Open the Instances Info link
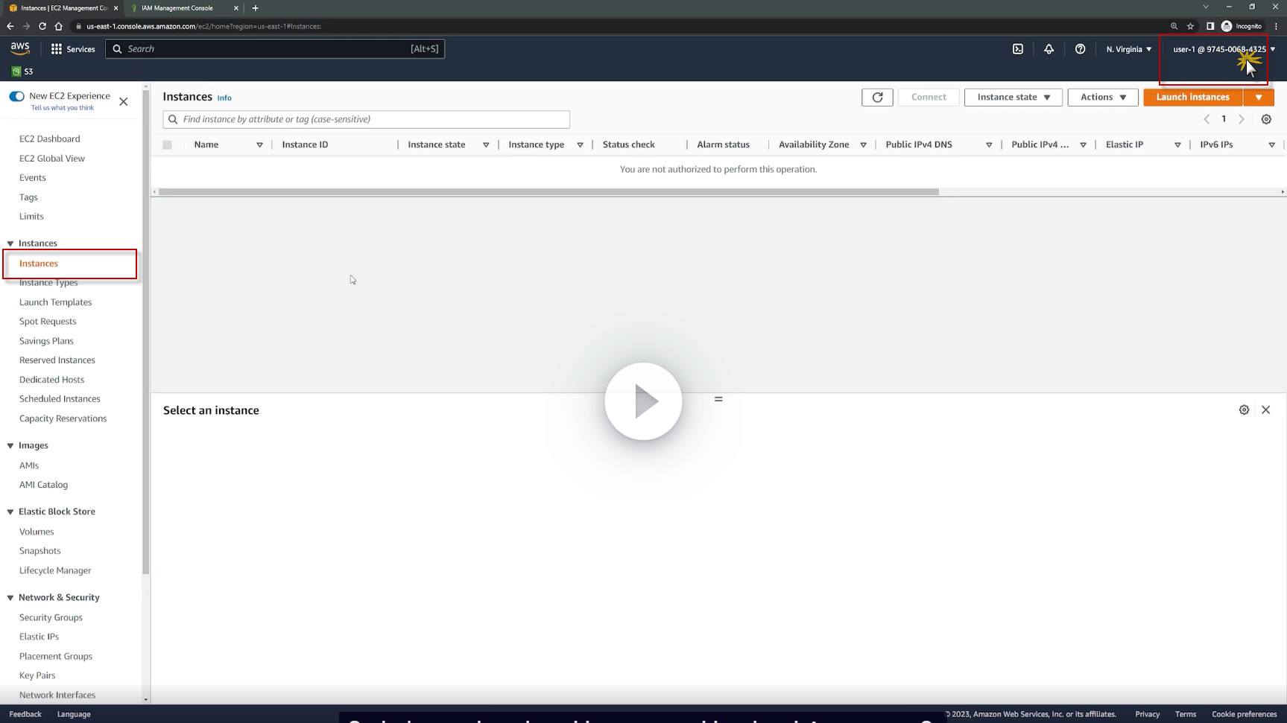Screen dimensions: 1287x723 [x=224, y=98]
